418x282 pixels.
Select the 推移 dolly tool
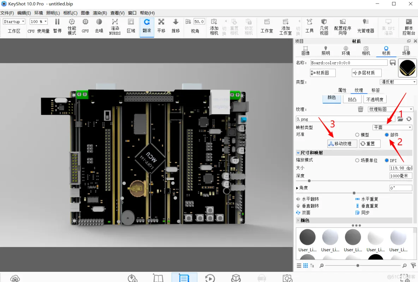176,26
